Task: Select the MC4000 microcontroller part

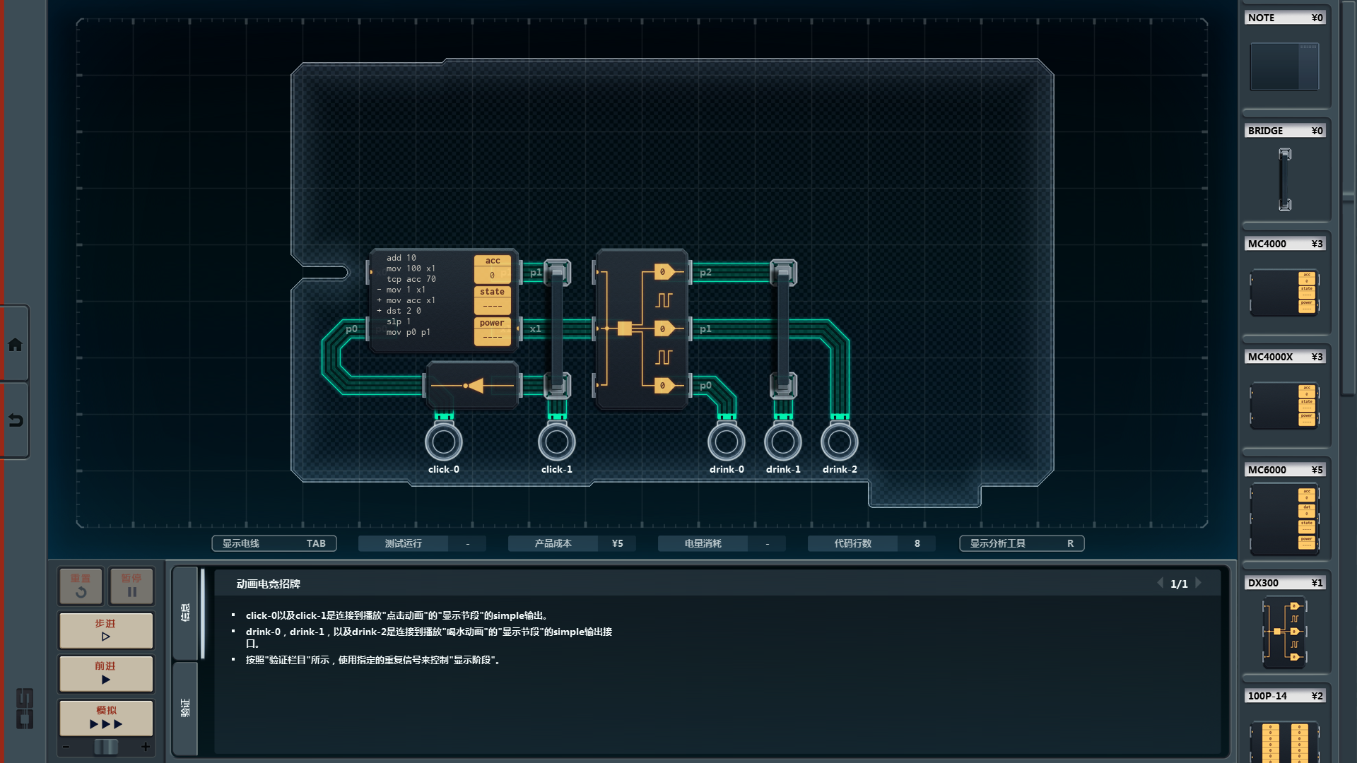Action: pyautogui.click(x=1284, y=292)
